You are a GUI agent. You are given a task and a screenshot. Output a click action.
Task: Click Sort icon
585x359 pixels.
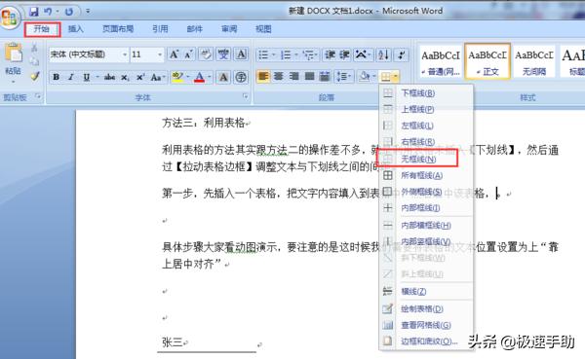tap(383, 55)
